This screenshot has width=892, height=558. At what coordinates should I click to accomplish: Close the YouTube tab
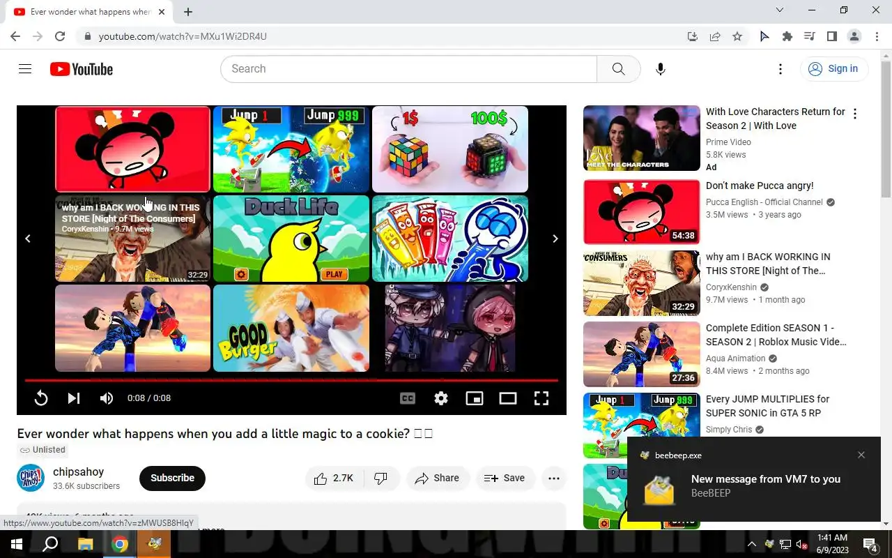click(162, 12)
